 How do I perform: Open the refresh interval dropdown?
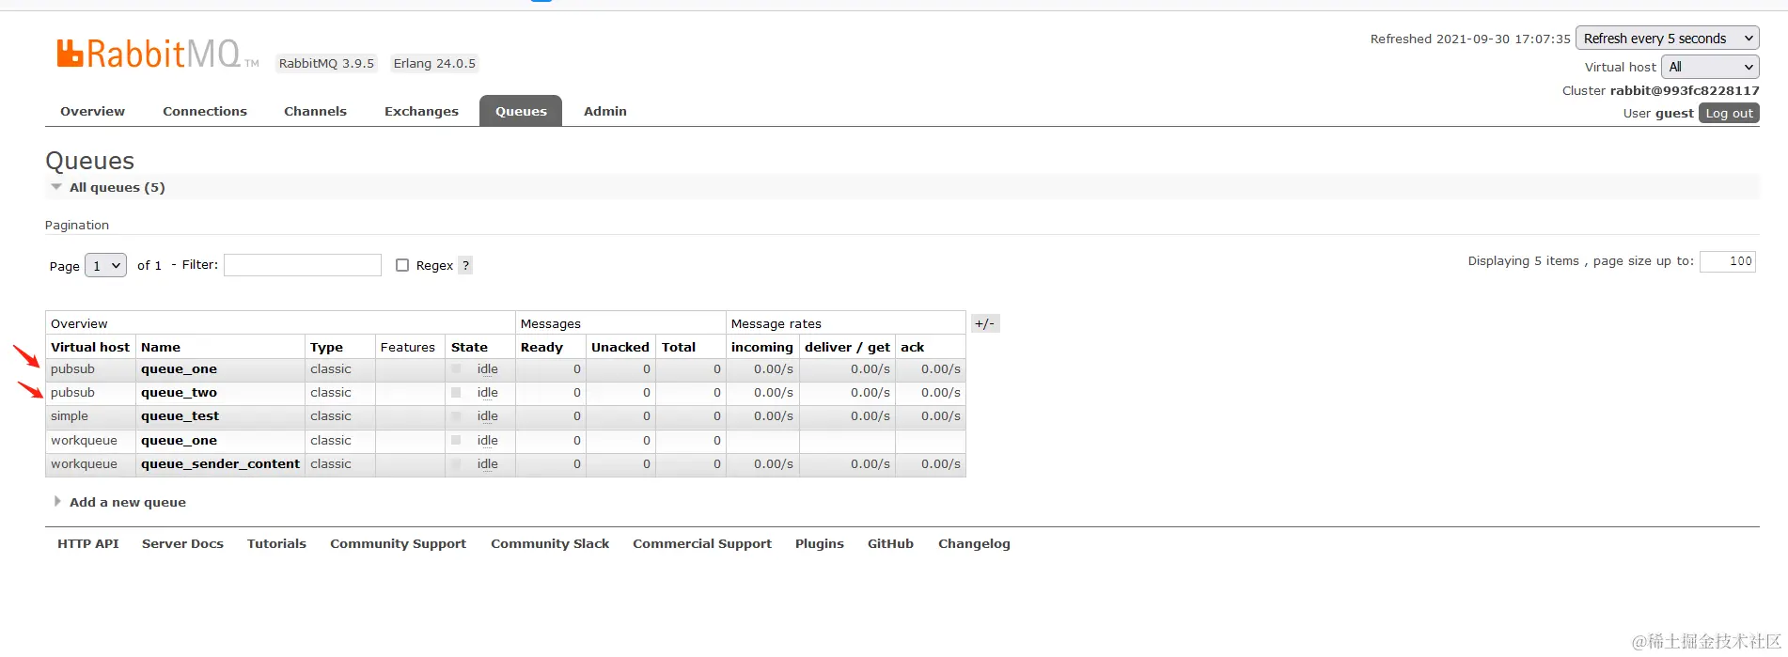click(x=1667, y=38)
